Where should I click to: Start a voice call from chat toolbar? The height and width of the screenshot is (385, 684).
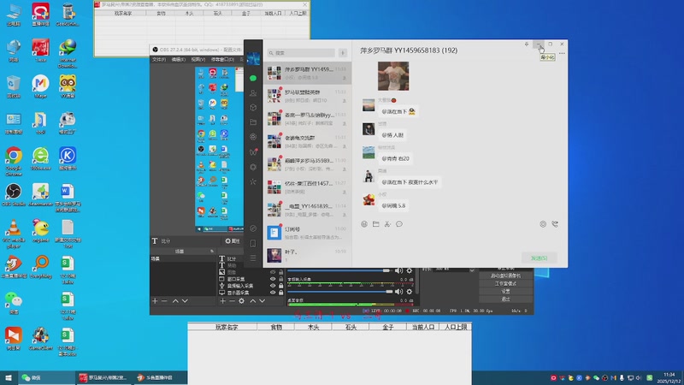[555, 224]
